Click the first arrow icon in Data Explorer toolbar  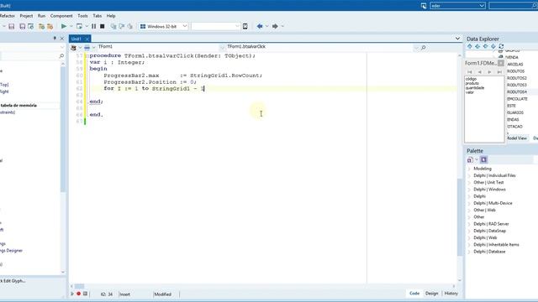470,46
